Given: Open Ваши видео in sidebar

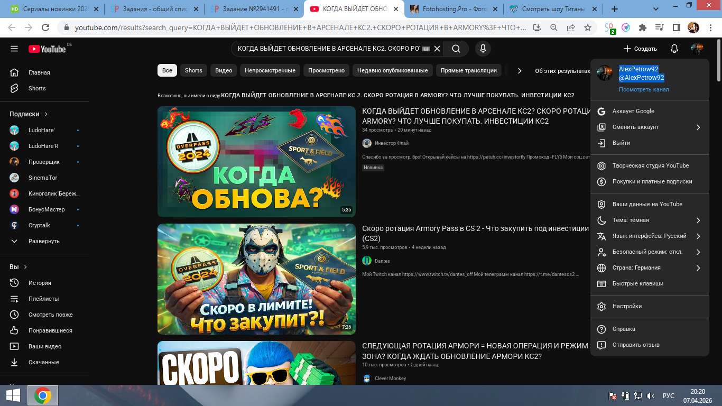Looking at the screenshot, I should (x=44, y=346).
